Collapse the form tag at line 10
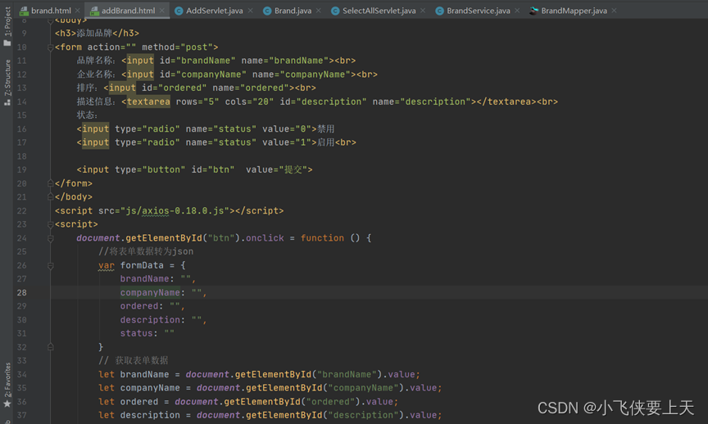Screen dimensions: 708x424 [51, 47]
